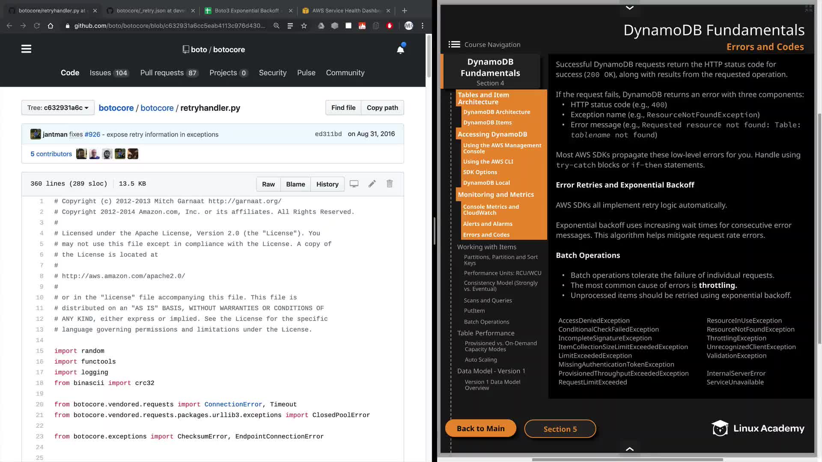Open the Pull requests tab
This screenshot has width=822, height=462.
pos(168,73)
